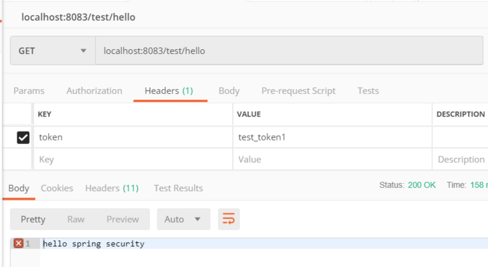Image resolution: width=488 pixels, height=267 pixels.
Task: Select the Raw response view
Action: coord(76,219)
